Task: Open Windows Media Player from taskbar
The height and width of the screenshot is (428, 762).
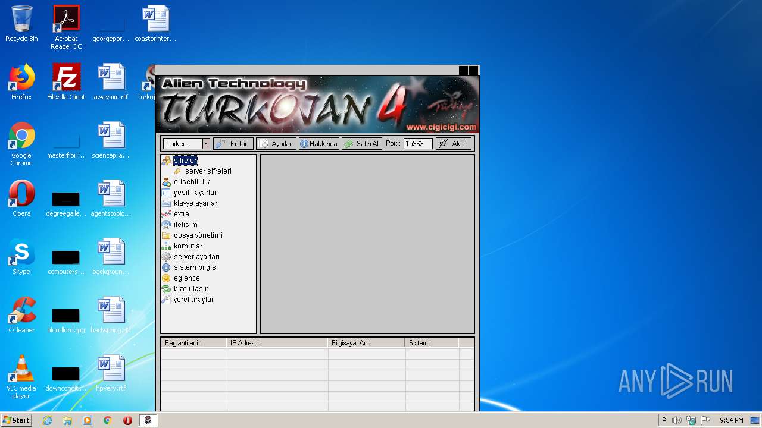Action: (88, 420)
